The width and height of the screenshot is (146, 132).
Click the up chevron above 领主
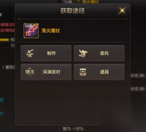coord(30,69)
